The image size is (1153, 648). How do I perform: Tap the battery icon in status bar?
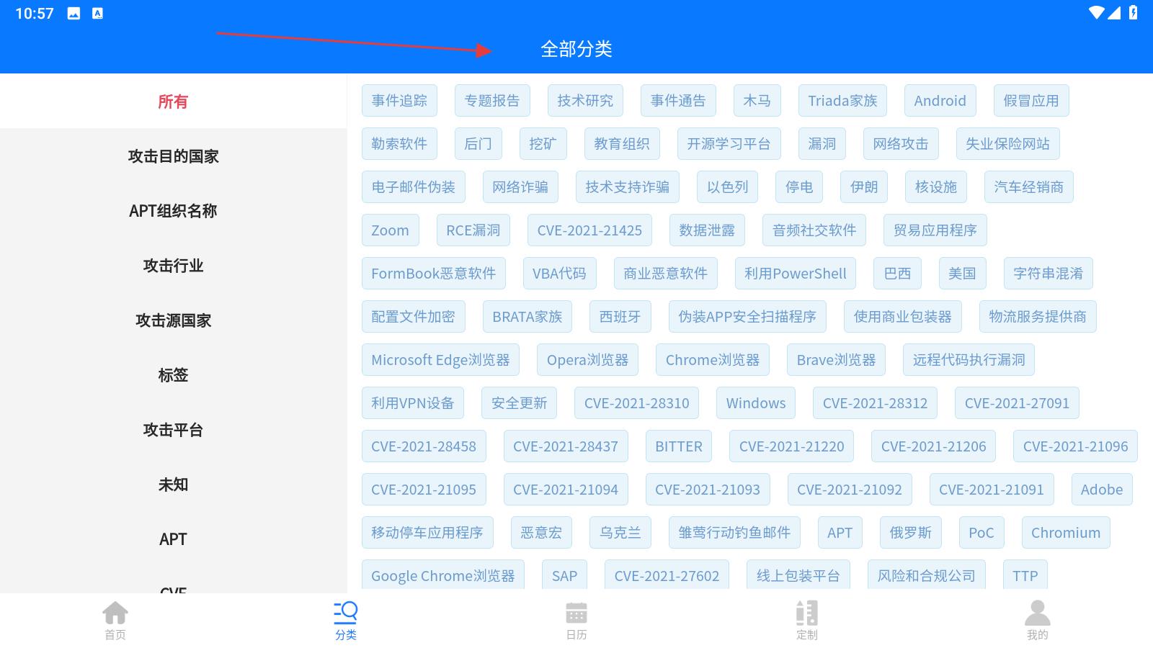click(x=1134, y=12)
